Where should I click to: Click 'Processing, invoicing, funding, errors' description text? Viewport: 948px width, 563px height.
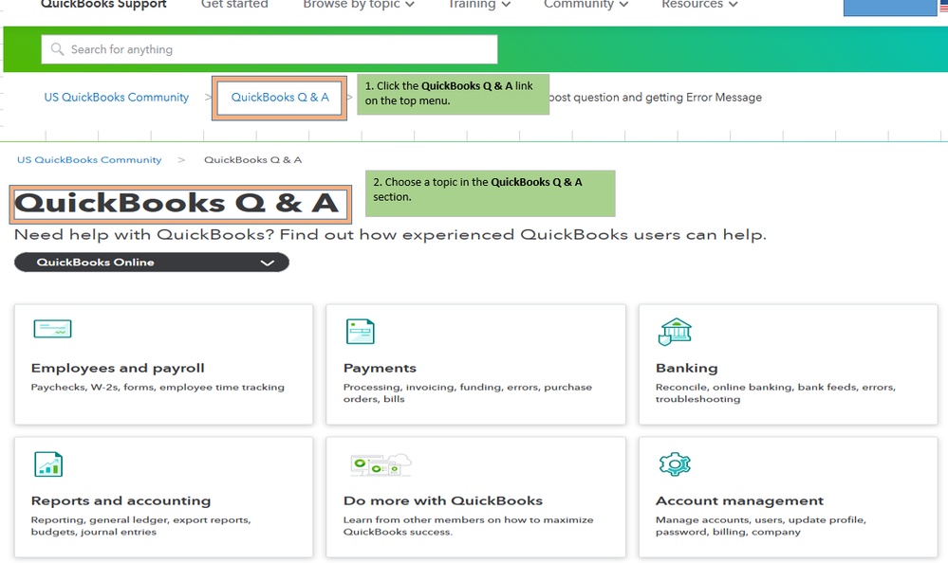pyautogui.click(x=467, y=392)
